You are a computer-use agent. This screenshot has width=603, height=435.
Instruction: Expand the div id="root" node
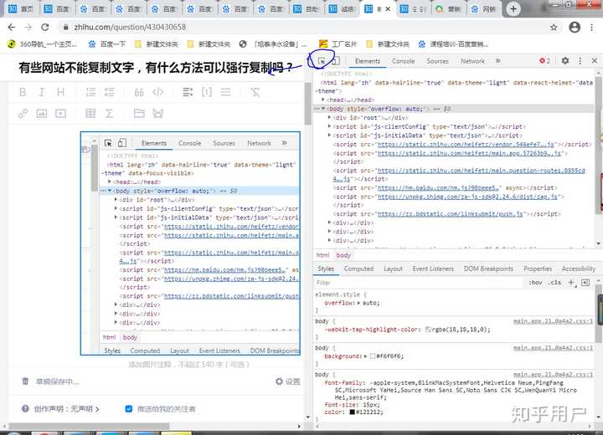pos(330,117)
